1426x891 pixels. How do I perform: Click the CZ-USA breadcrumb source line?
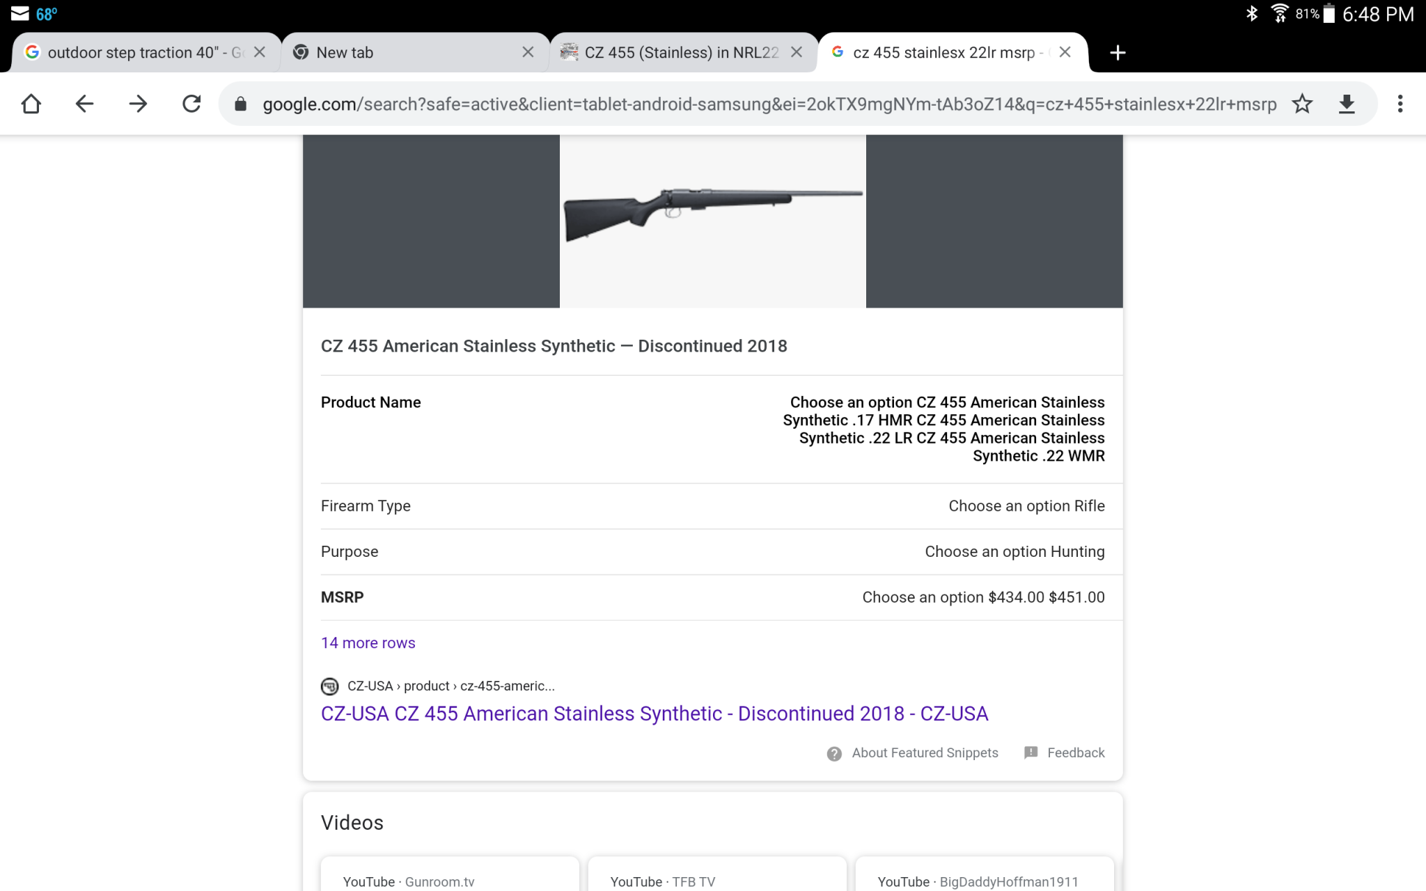pyautogui.click(x=451, y=686)
